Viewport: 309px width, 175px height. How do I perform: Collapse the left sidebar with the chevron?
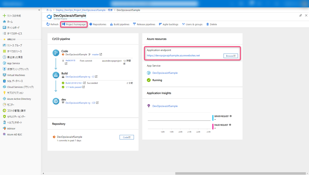pos(39,10)
